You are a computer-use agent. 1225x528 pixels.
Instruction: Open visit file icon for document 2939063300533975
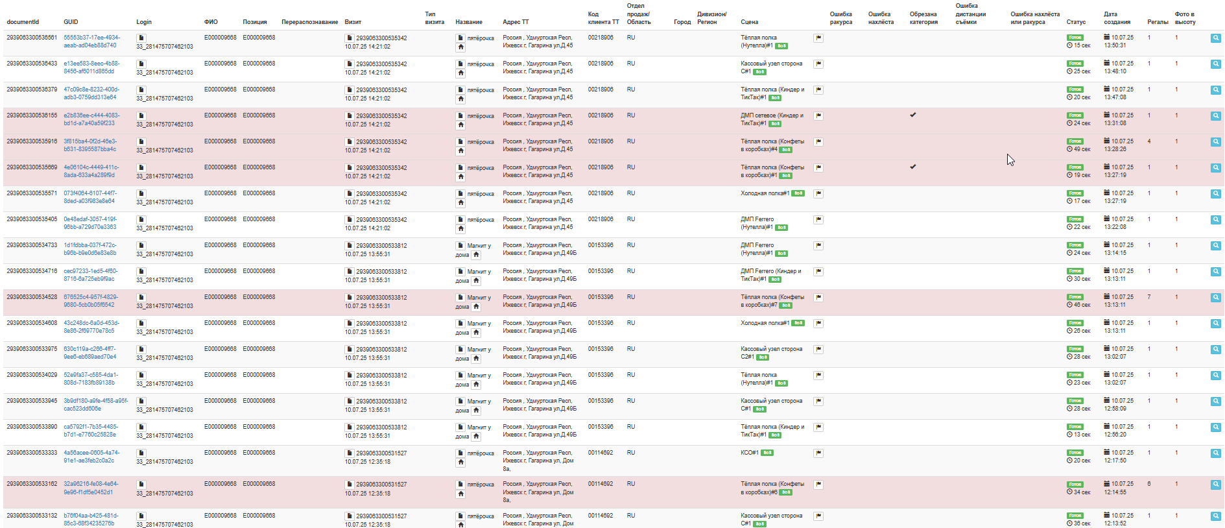tap(350, 350)
